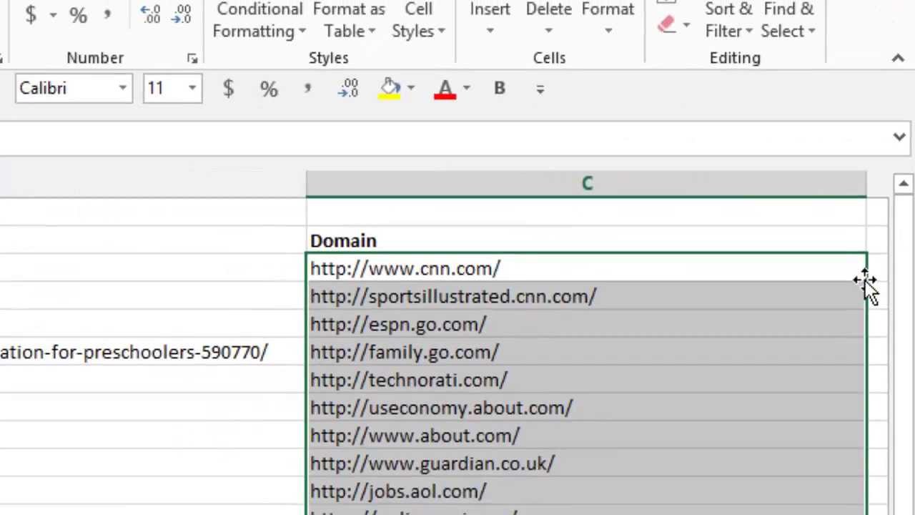Select the cell http://jobs.aol.com/
The width and height of the screenshot is (915, 515).
point(586,491)
